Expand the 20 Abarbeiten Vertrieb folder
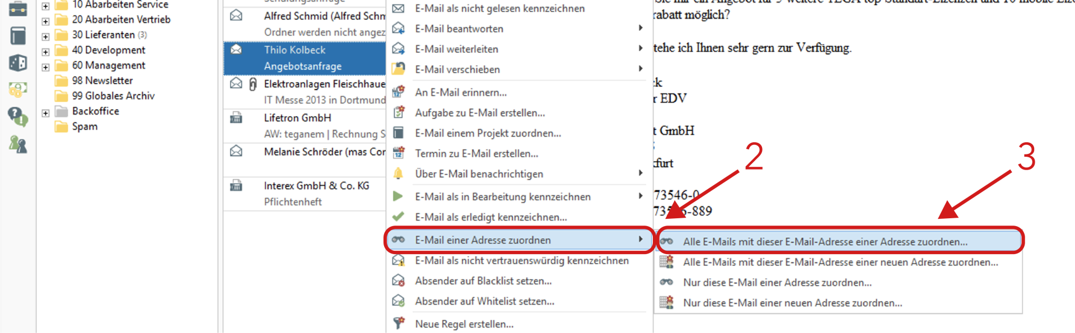 [x=45, y=21]
